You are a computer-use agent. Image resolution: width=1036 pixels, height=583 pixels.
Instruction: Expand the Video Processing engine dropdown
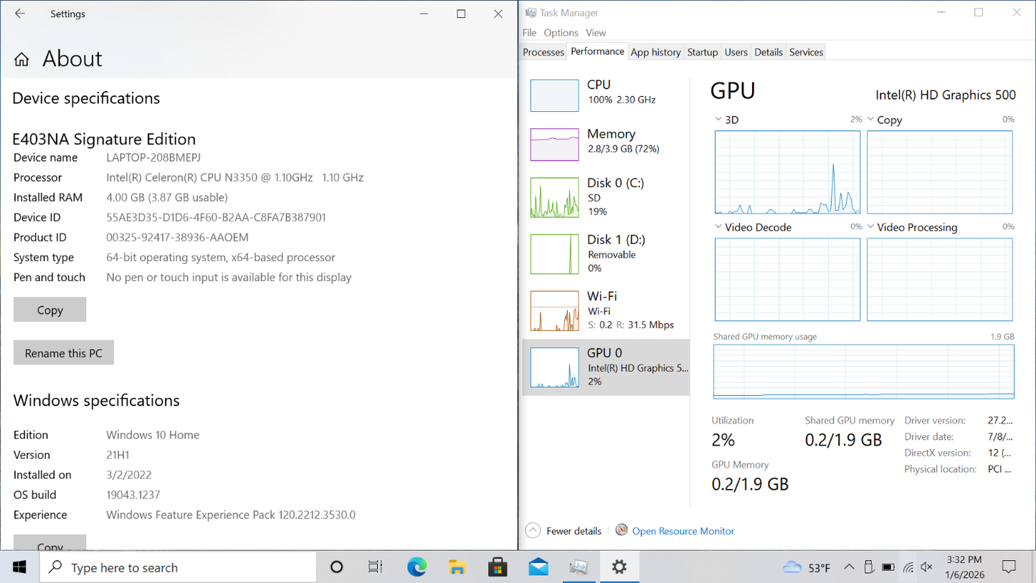871,227
